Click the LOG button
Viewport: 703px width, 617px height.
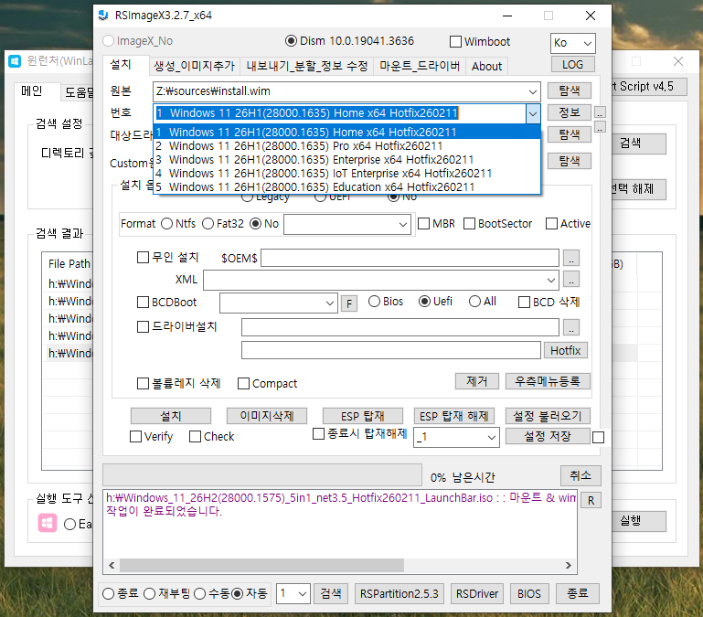coord(572,65)
